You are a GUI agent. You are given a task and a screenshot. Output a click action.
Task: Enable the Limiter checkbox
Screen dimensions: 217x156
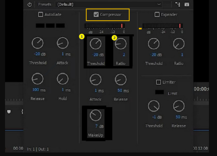158,82
